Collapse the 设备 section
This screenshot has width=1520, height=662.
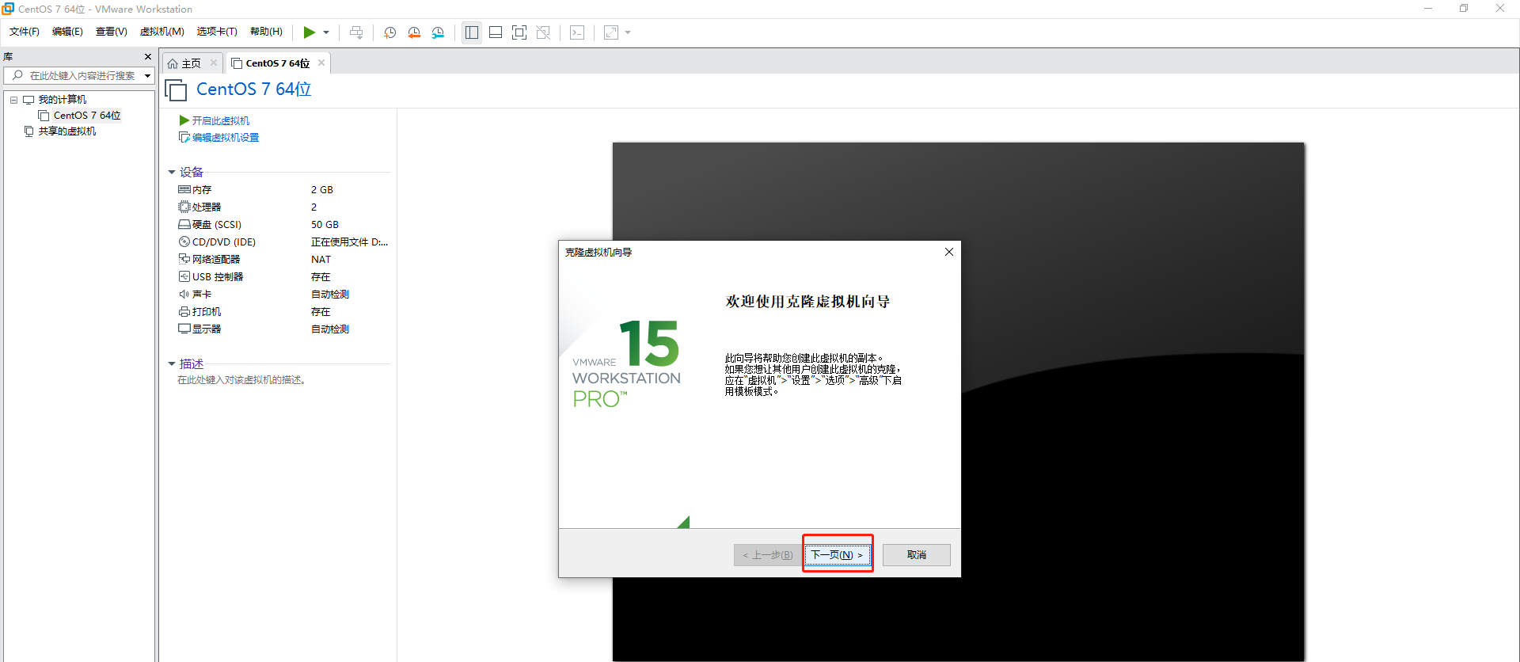pyautogui.click(x=172, y=173)
